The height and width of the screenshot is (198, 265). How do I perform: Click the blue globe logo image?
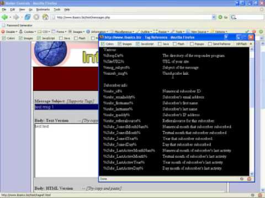(51, 53)
